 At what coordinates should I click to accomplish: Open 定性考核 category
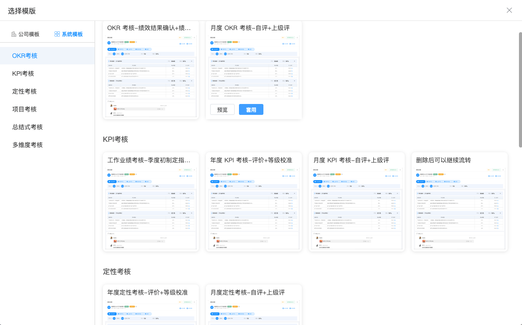pos(24,91)
